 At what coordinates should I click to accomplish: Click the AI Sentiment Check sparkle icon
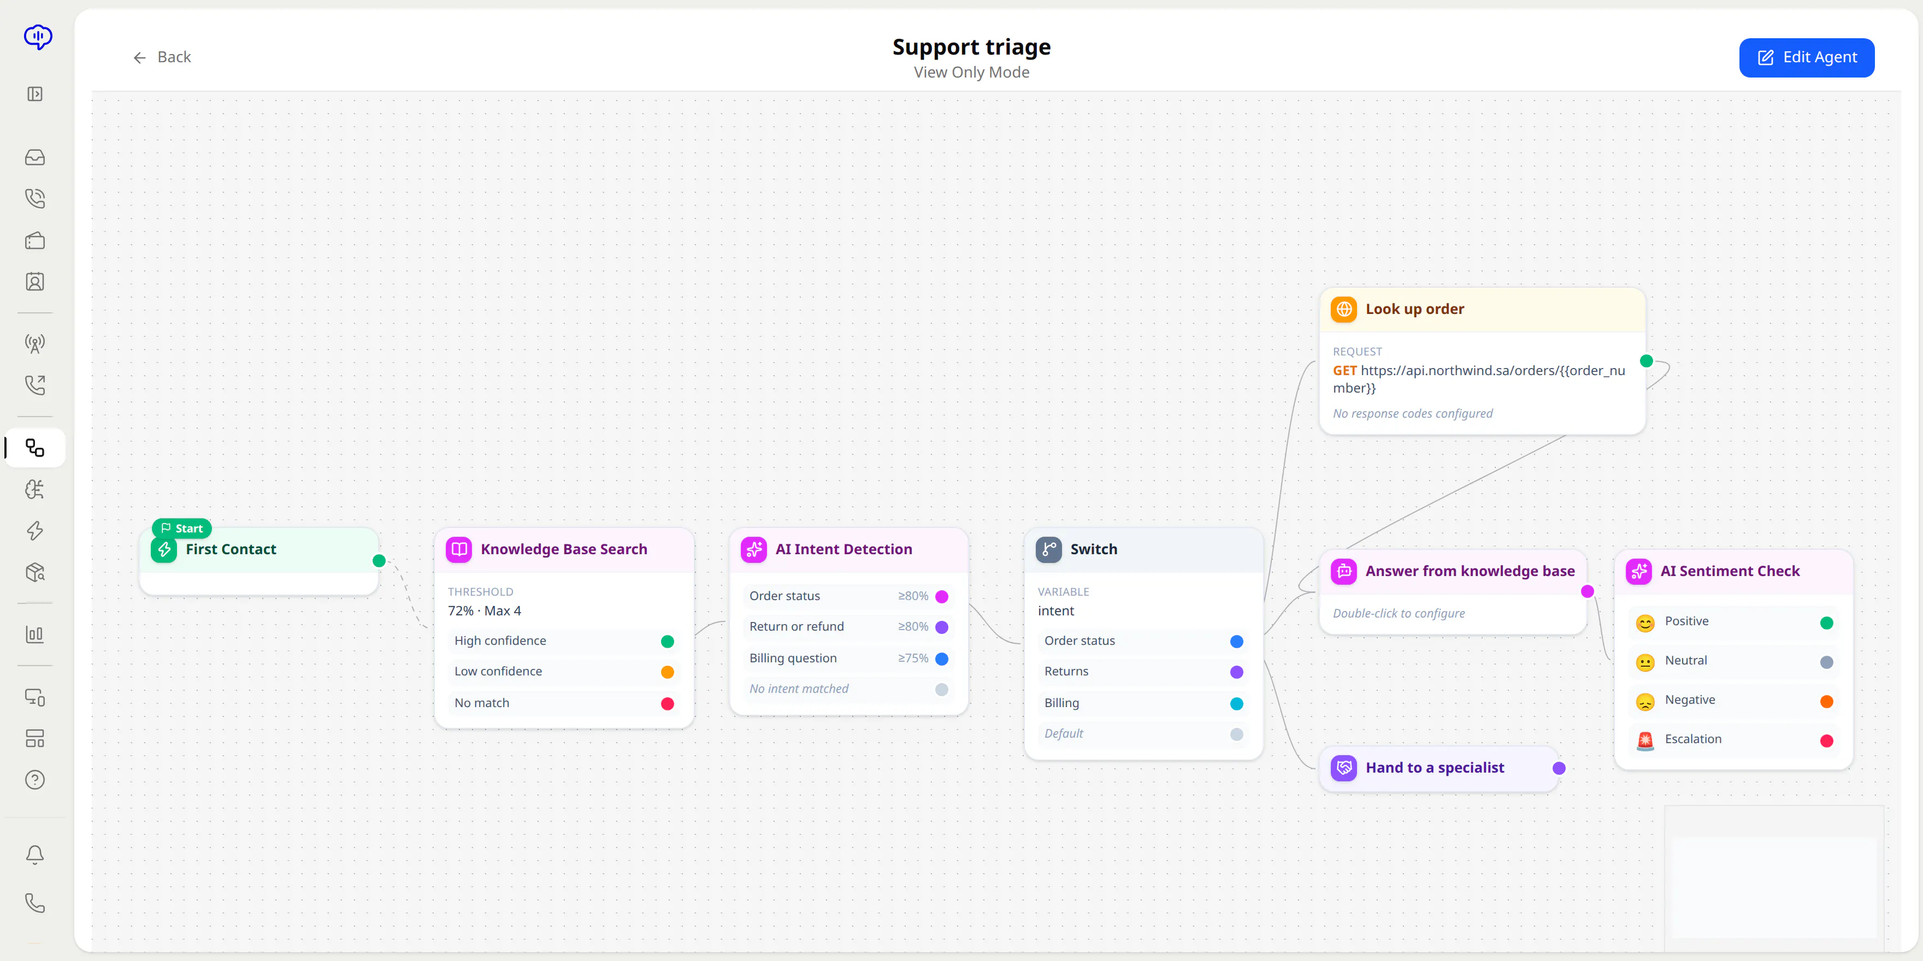tap(1638, 572)
